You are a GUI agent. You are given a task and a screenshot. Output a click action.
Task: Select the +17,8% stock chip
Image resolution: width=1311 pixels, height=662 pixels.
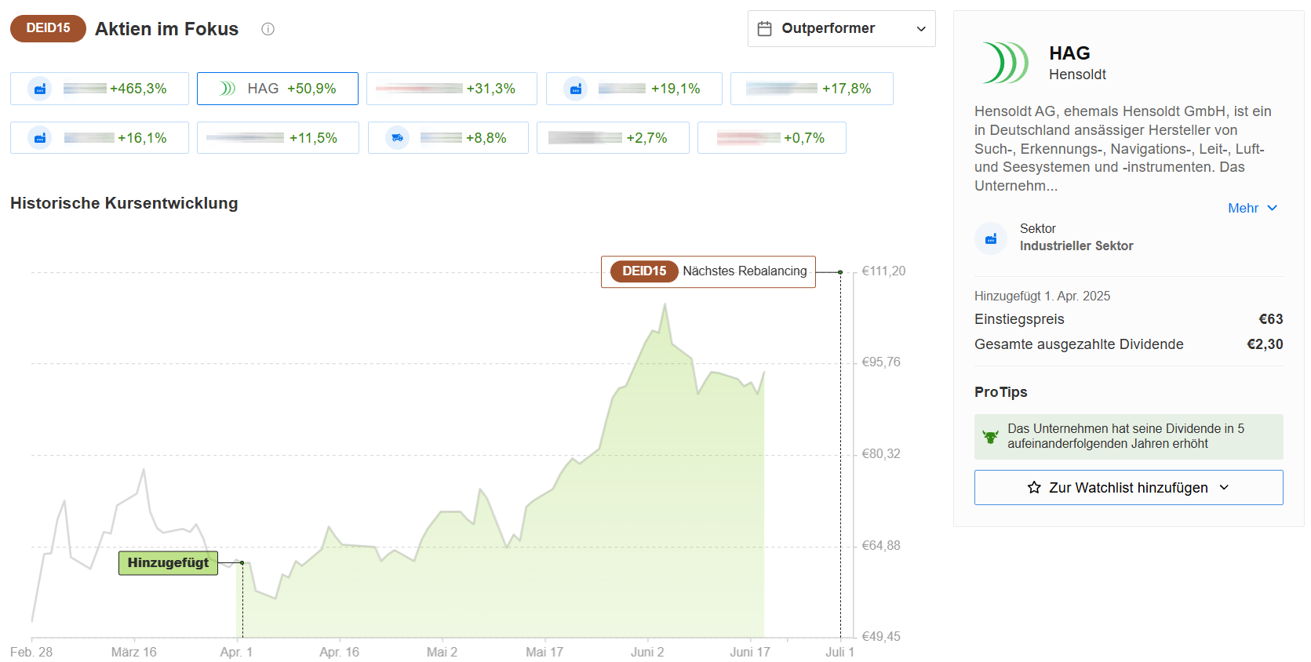point(812,89)
